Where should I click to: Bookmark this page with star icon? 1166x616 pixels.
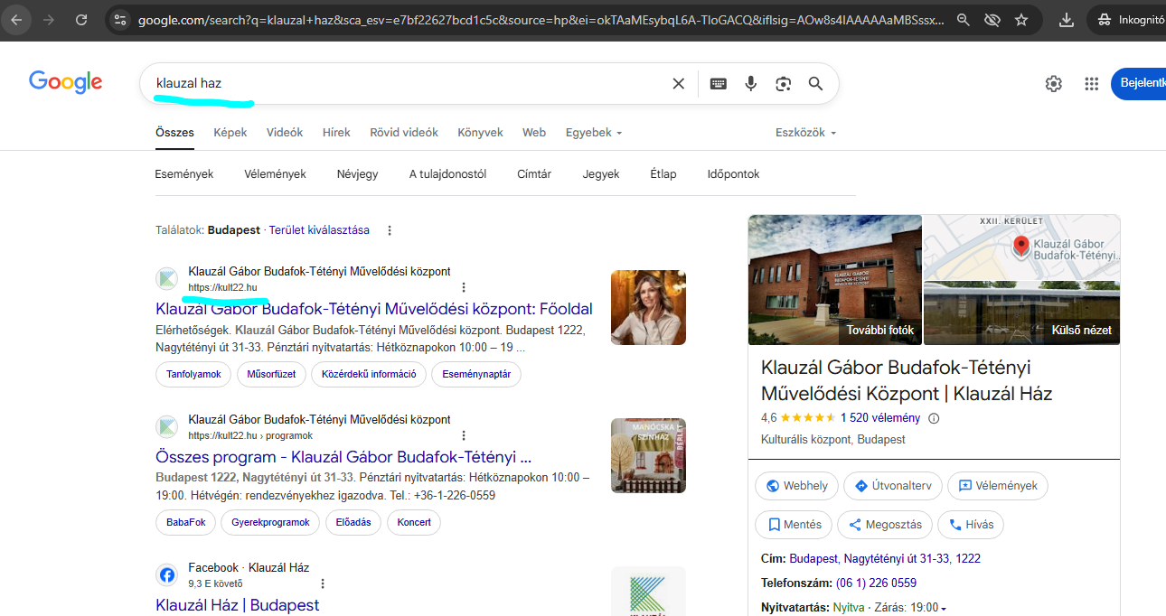tap(1021, 20)
